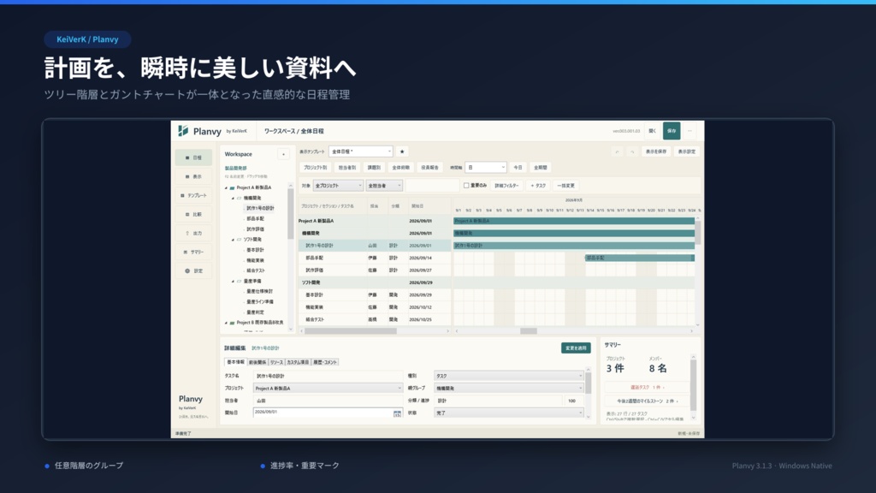
Task: Open the 遅延タスク 1件 summary link
Action: (x=647, y=387)
